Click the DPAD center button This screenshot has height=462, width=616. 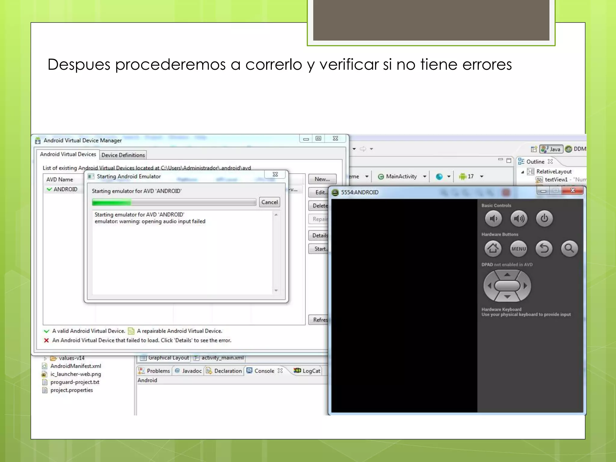coord(507,286)
